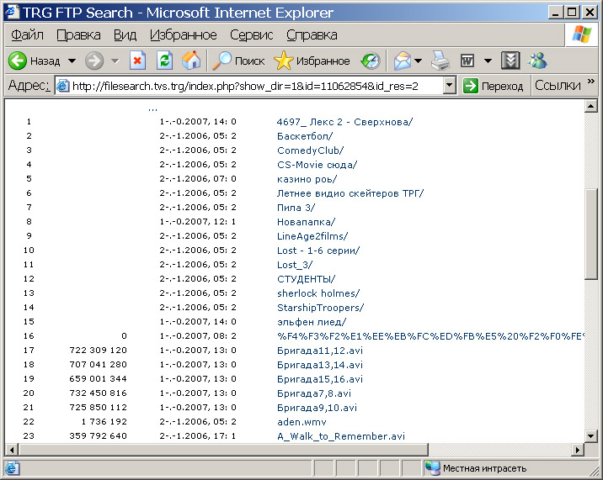Go to the Home page icon
Image resolution: width=603 pixels, height=480 pixels.
pyautogui.click(x=191, y=61)
